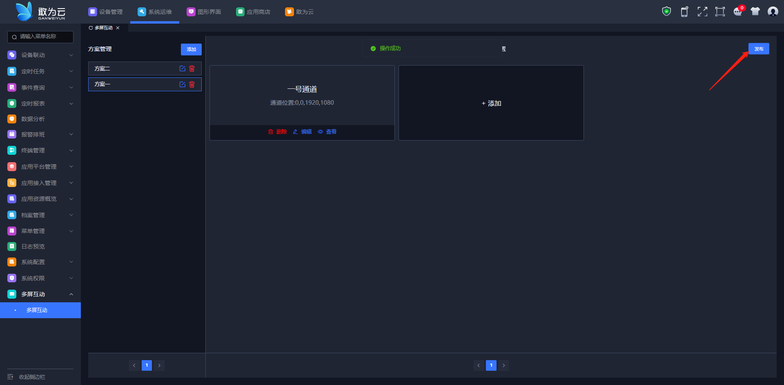Collapse sidebar with 收起侧边栏
The width and height of the screenshot is (784, 385).
[27, 377]
